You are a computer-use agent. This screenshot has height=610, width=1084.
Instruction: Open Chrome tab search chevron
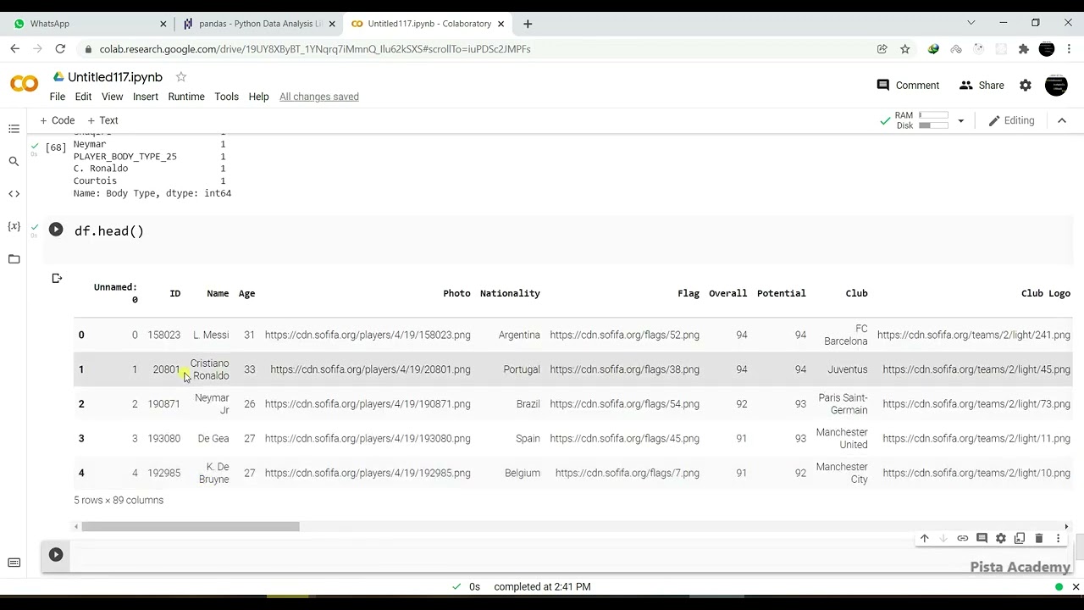click(x=971, y=23)
